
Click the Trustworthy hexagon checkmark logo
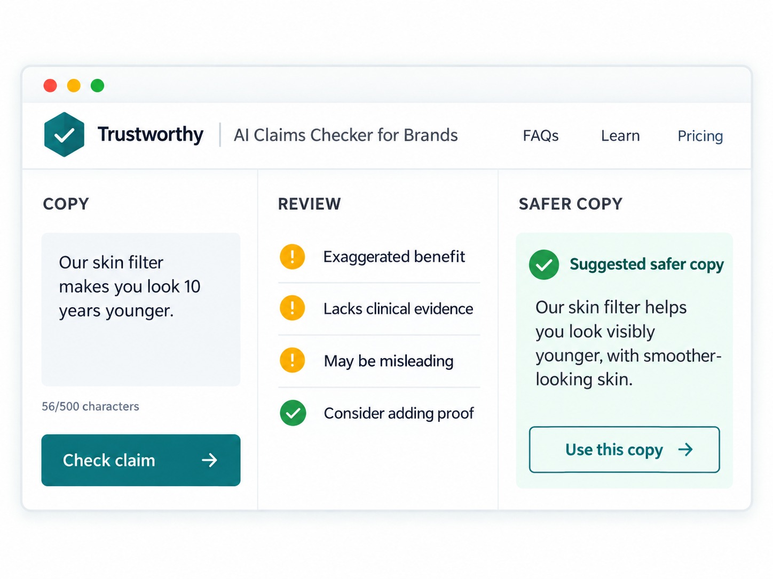tap(64, 134)
